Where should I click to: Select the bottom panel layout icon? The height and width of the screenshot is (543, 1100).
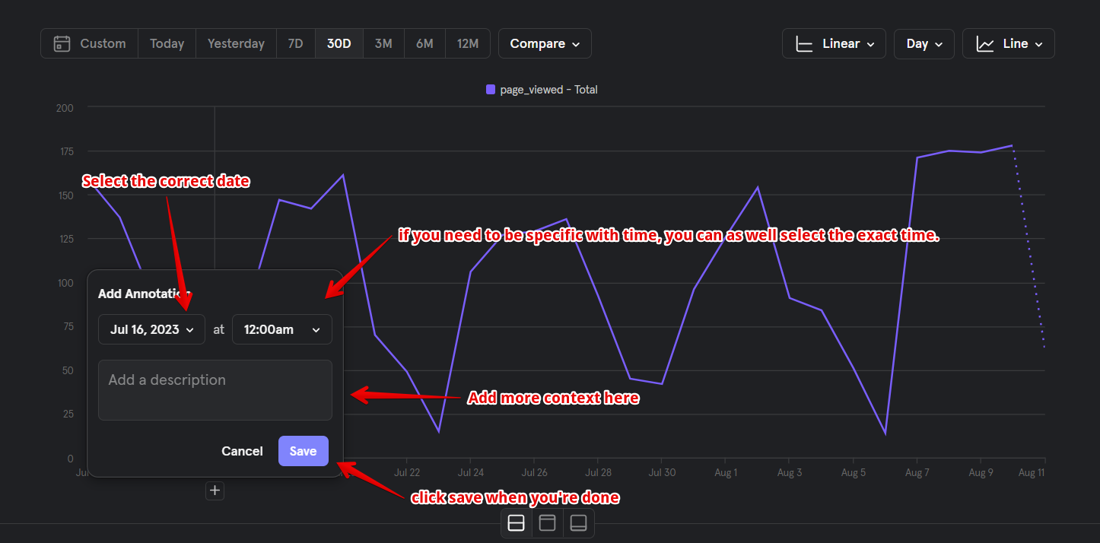click(x=578, y=522)
